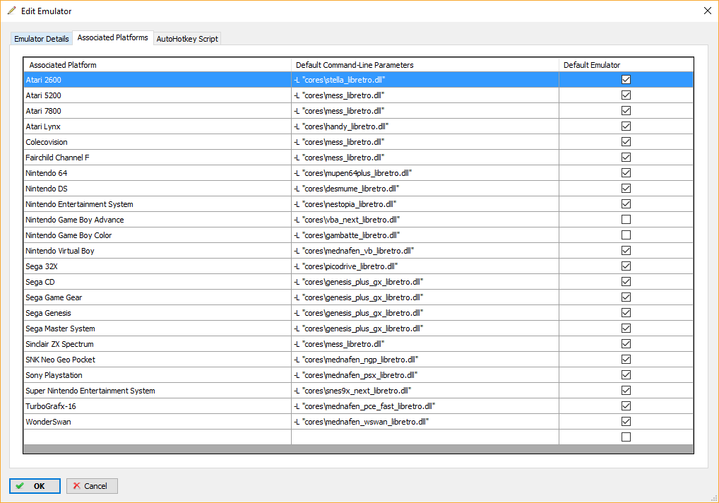Uncheck Default Emulator for Nintendo Entertainment System

pyautogui.click(x=626, y=204)
